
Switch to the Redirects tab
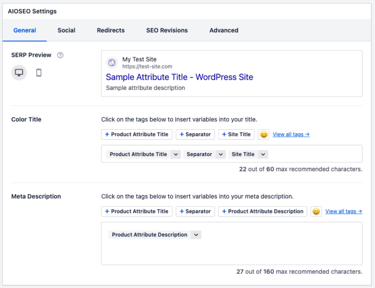click(111, 30)
